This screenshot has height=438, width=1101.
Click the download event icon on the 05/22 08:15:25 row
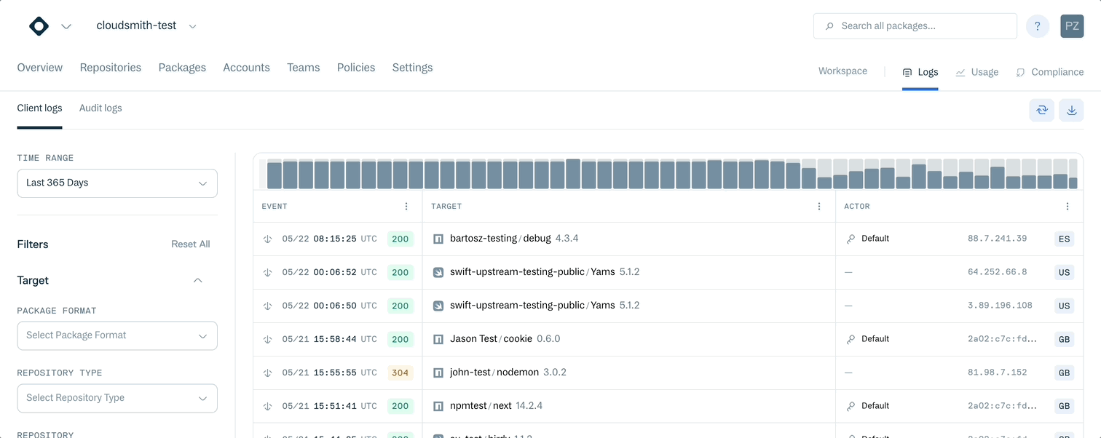(266, 238)
